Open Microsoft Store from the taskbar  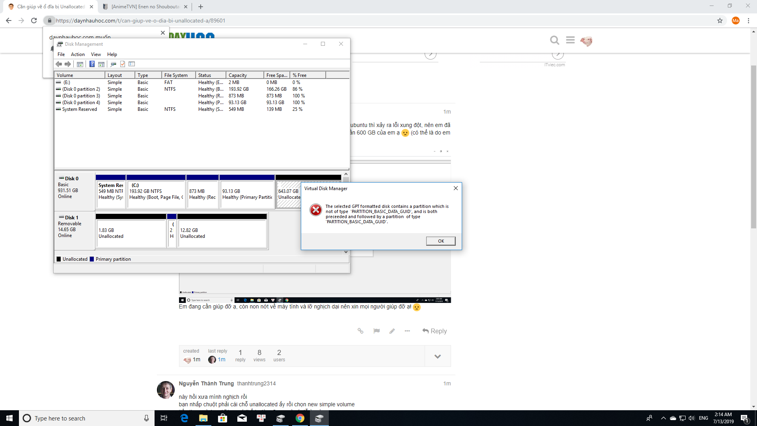(223, 418)
